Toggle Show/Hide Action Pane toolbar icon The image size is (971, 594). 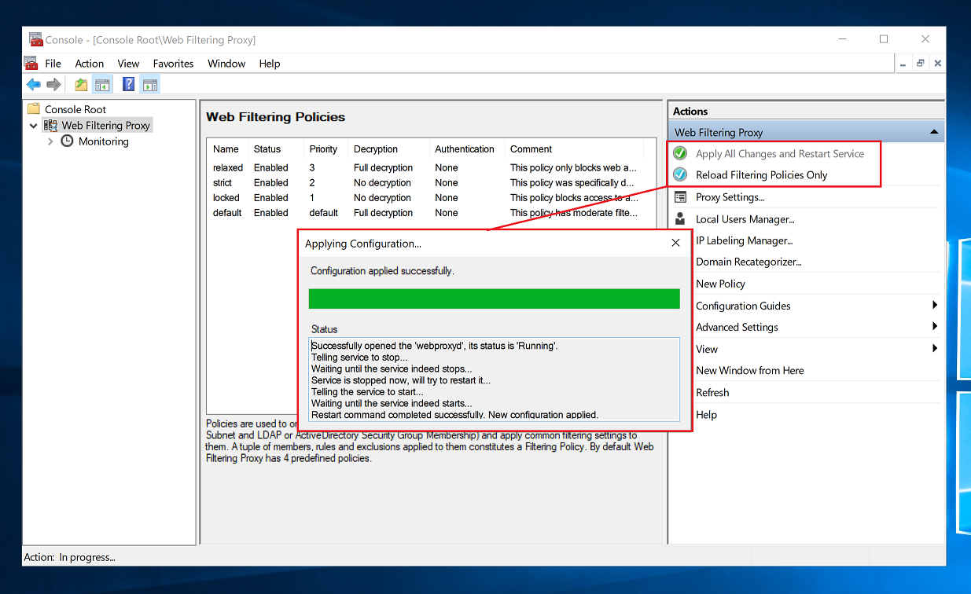(x=150, y=85)
